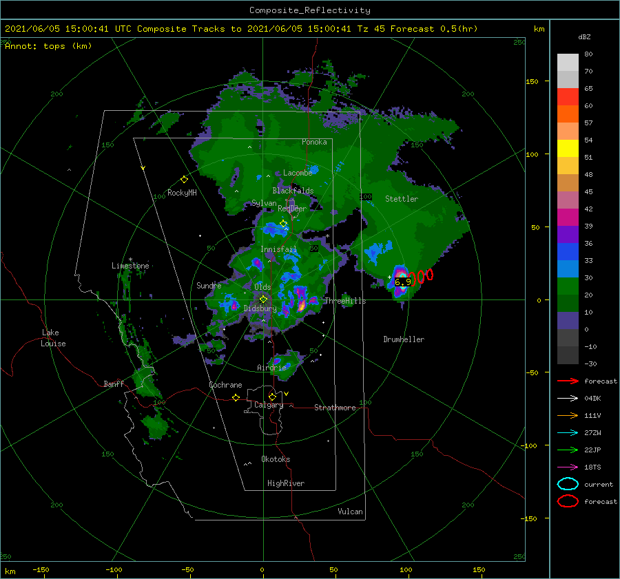Click the Lacombe city label
620x579 pixels.
pyautogui.click(x=298, y=173)
